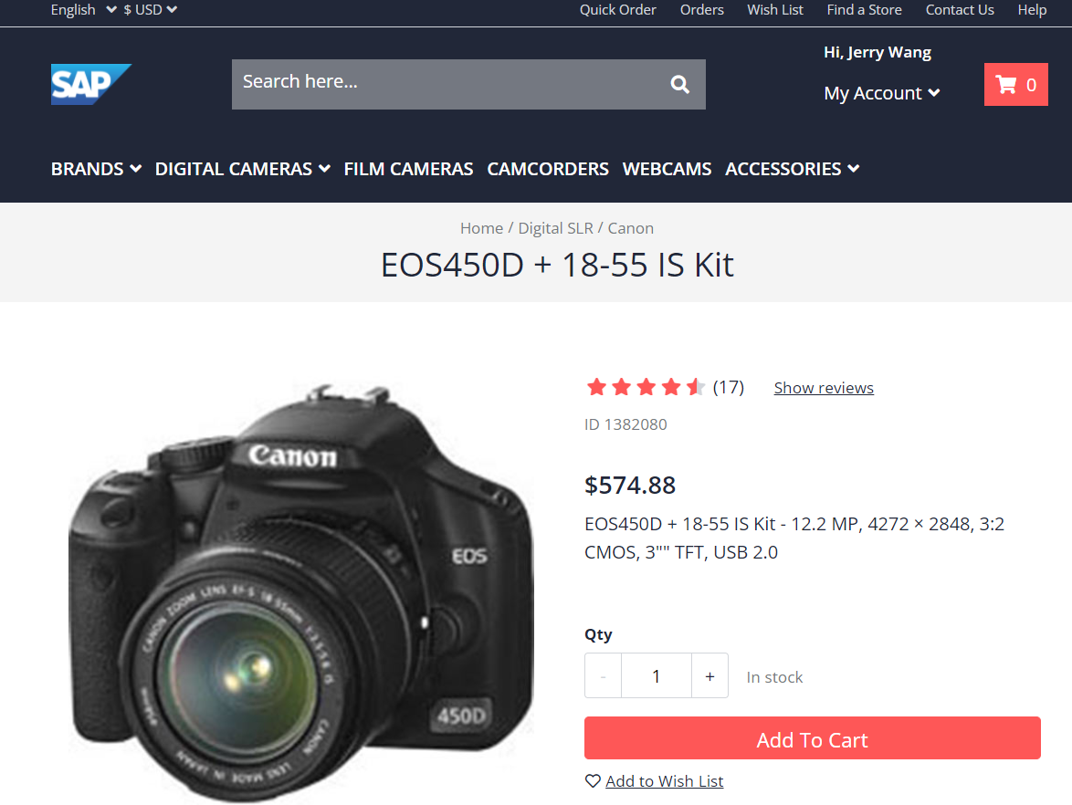Open the Orders link
The width and height of the screenshot is (1072, 805).
point(701,9)
